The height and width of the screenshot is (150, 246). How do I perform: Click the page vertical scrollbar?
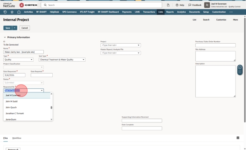245,70
